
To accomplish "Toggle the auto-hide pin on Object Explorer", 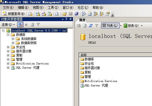I will click(x=66, y=19).
